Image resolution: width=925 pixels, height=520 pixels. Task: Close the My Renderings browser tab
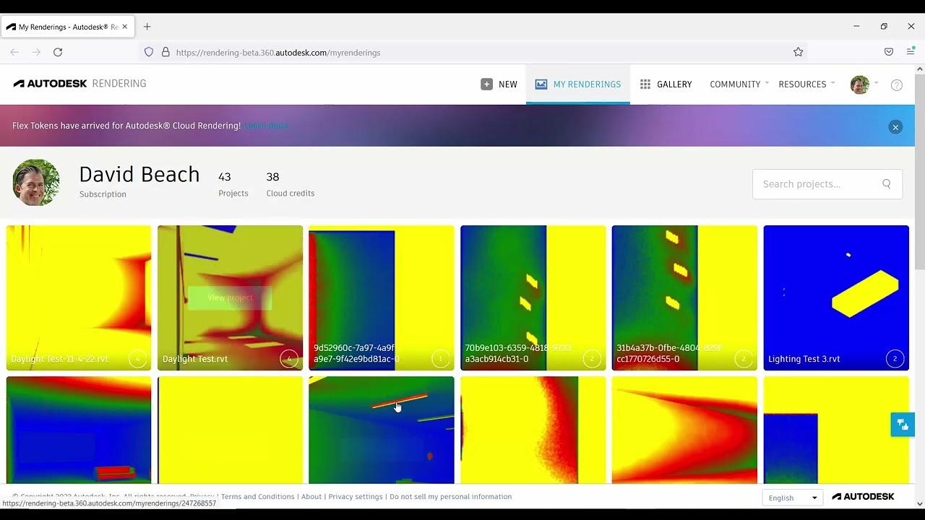[x=124, y=27]
